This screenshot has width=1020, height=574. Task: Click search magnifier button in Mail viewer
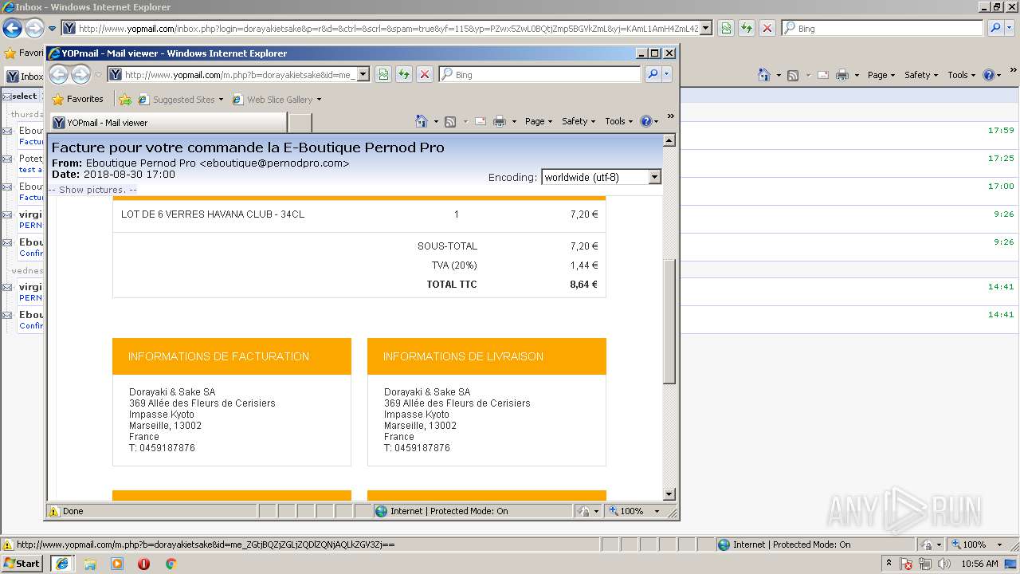click(653, 74)
